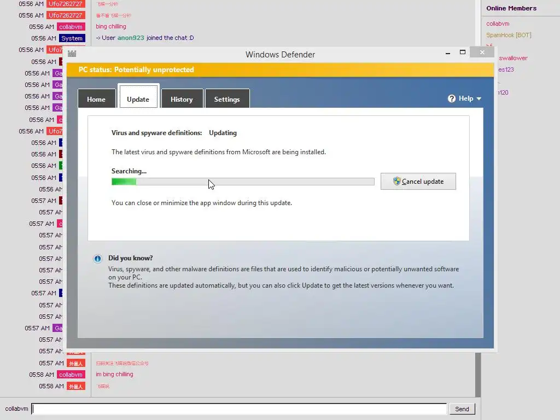The image size is (560, 420).
Task: Click the Help question mark icon
Action: pos(451,98)
